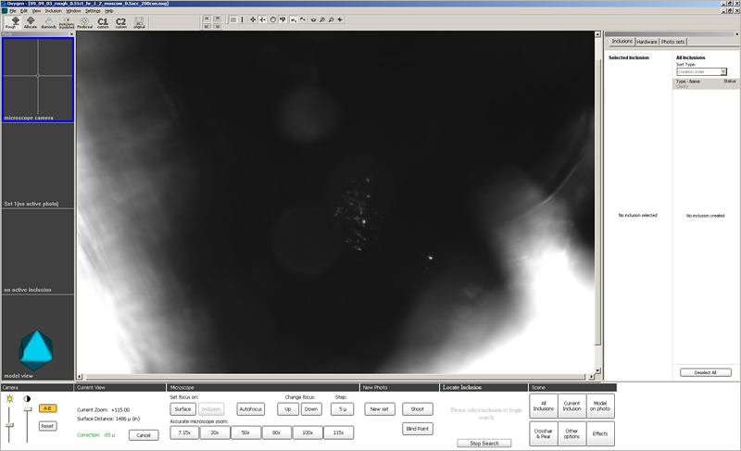Select the microscope camera thumbnail
Image resolution: width=741 pixels, height=451 pixels.
(37, 78)
